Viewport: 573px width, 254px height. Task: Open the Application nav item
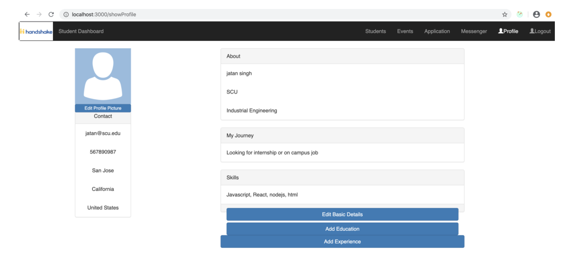click(437, 31)
